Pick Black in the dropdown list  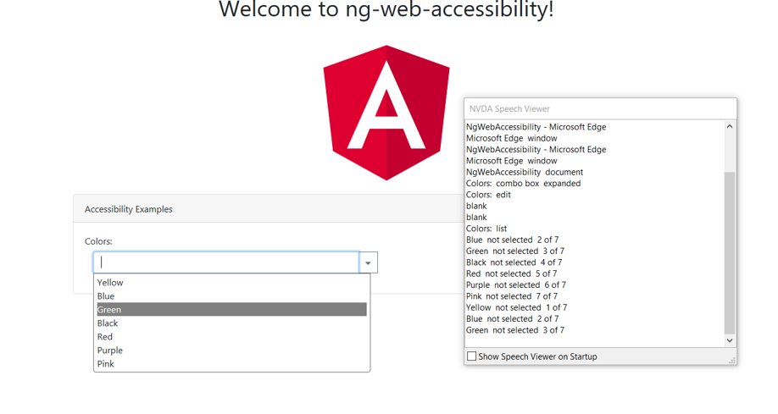231,323
